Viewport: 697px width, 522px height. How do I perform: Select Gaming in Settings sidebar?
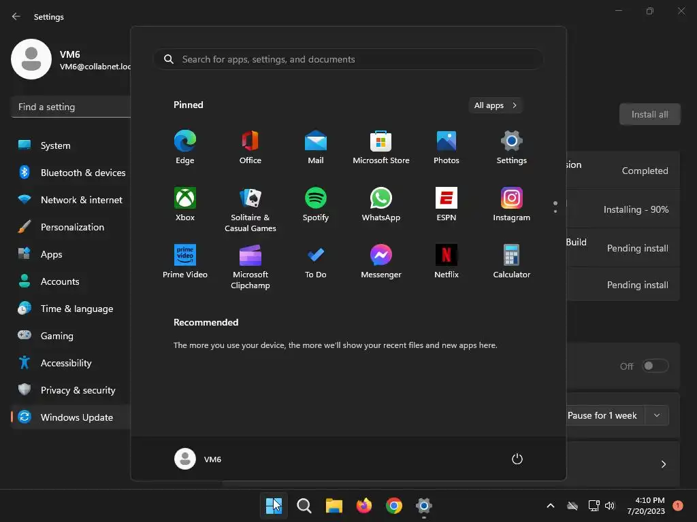[71, 336]
